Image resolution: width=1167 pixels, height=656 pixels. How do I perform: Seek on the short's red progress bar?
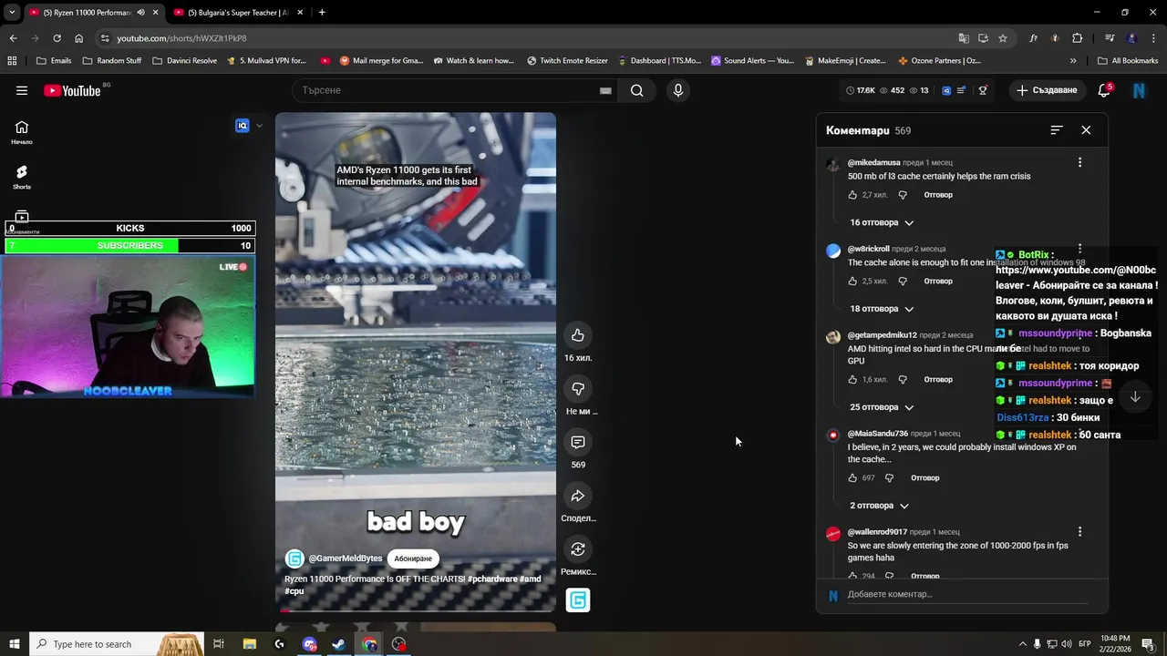[416, 611]
